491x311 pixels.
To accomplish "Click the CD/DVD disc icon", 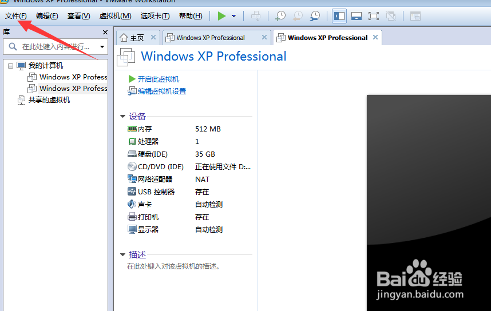I will [132, 166].
